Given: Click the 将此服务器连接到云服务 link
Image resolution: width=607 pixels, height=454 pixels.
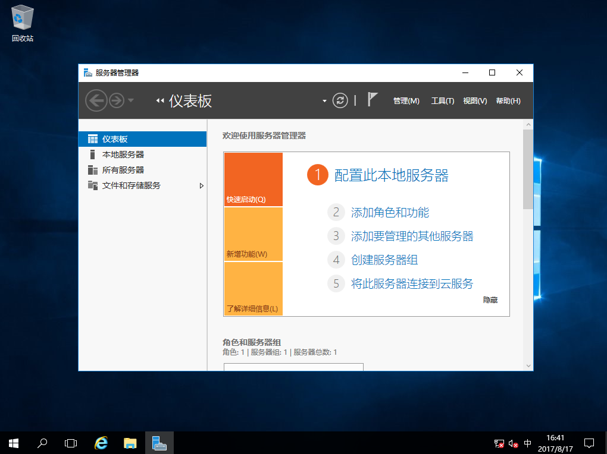Looking at the screenshot, I should coord(412,283).
